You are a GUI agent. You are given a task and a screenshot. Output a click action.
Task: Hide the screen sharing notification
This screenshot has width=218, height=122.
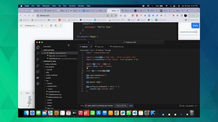point(131,106)
